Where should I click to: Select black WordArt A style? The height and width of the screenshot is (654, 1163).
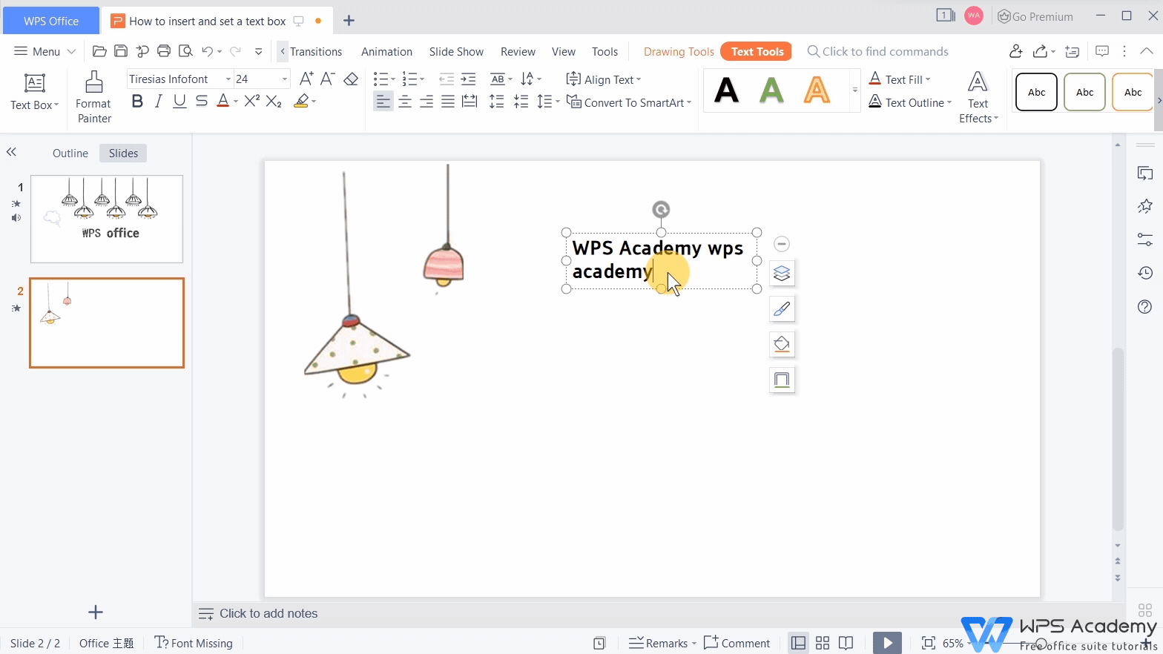click(x=726, y=90)
